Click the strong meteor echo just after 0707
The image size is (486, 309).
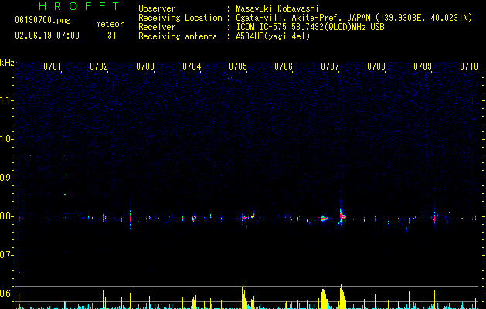tap(342, 215)
